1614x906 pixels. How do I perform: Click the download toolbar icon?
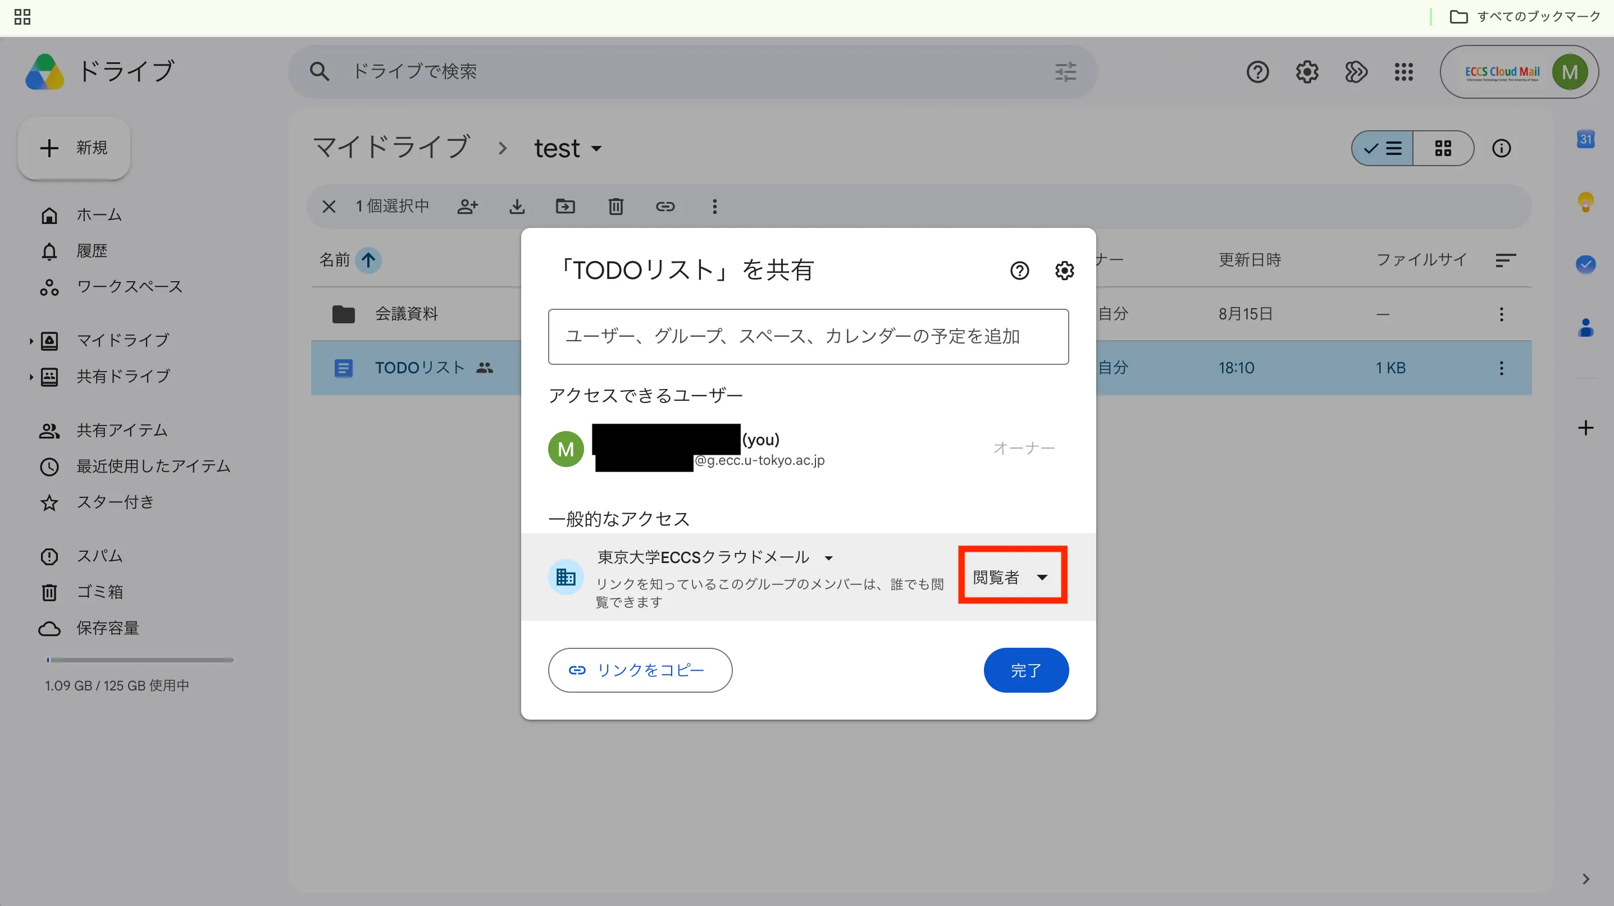[517, 207]
